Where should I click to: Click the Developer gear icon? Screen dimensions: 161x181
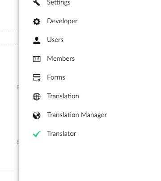click(37, 21)
